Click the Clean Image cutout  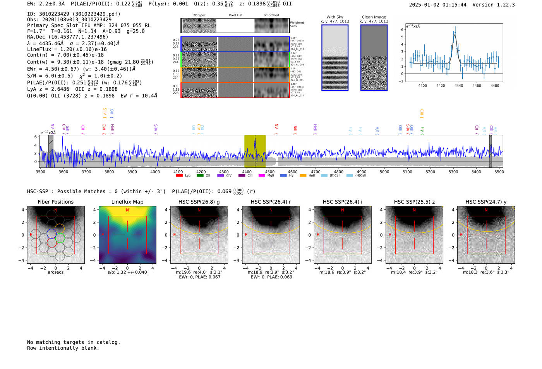[374, 58]
